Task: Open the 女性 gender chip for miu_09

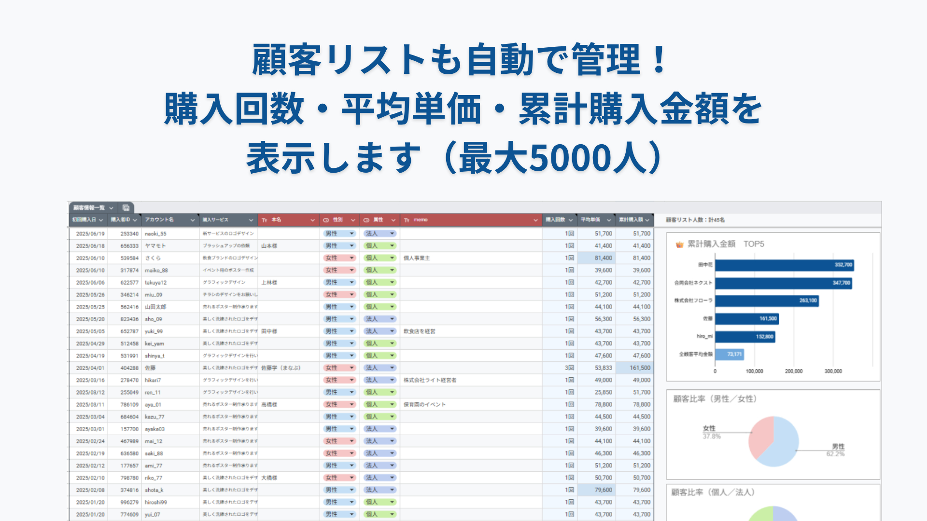Action: click(339, 294)
